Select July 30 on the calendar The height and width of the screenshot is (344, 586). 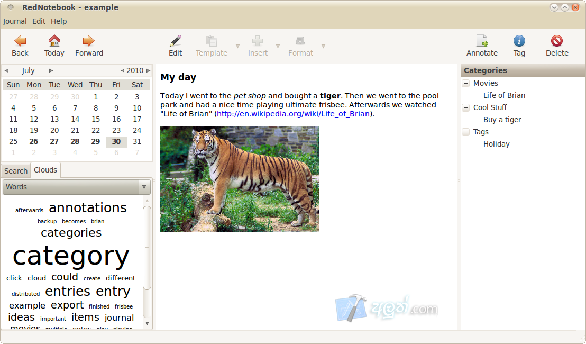coord(116,142)
